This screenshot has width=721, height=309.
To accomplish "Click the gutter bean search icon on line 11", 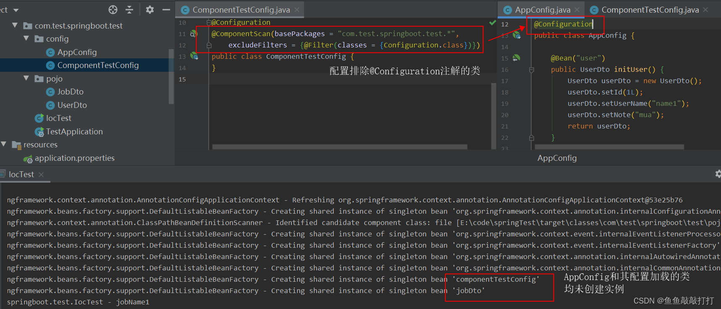I will [194, 34].
